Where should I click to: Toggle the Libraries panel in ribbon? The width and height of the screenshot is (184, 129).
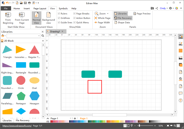coord(121,14)
